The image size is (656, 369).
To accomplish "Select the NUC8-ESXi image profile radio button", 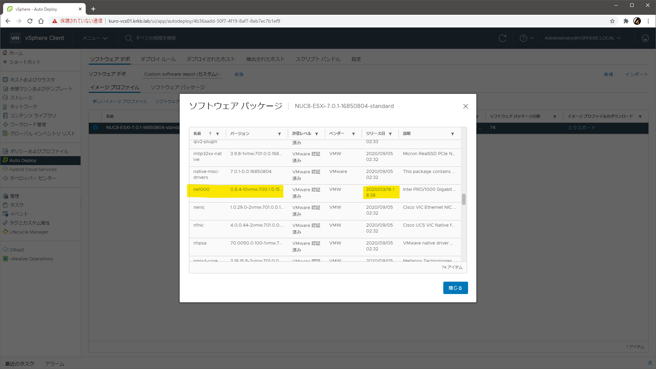I will 95,128.
